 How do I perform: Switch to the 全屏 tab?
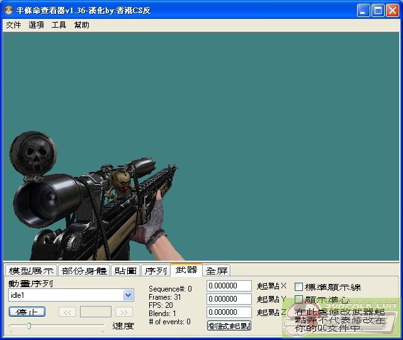(x=217, y=271)
